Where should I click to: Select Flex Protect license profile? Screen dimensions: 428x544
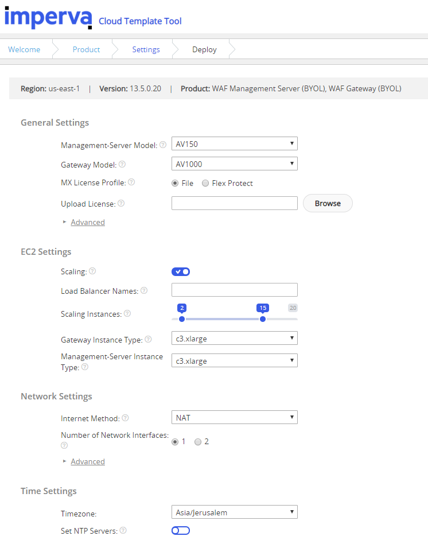(x=205, y=183)
